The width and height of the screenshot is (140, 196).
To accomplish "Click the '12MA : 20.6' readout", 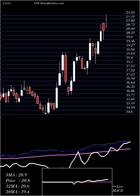I will [x=17, y=186].
